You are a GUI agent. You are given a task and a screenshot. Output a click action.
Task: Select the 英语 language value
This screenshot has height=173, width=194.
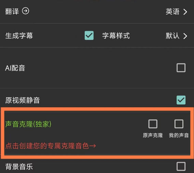[x=172, y=12]
